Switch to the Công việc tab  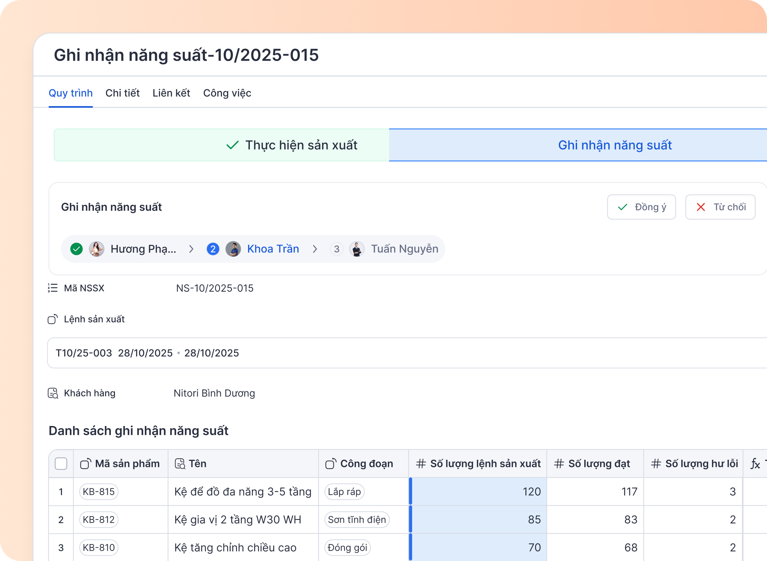pyautogui.click(x=227, y=93)
